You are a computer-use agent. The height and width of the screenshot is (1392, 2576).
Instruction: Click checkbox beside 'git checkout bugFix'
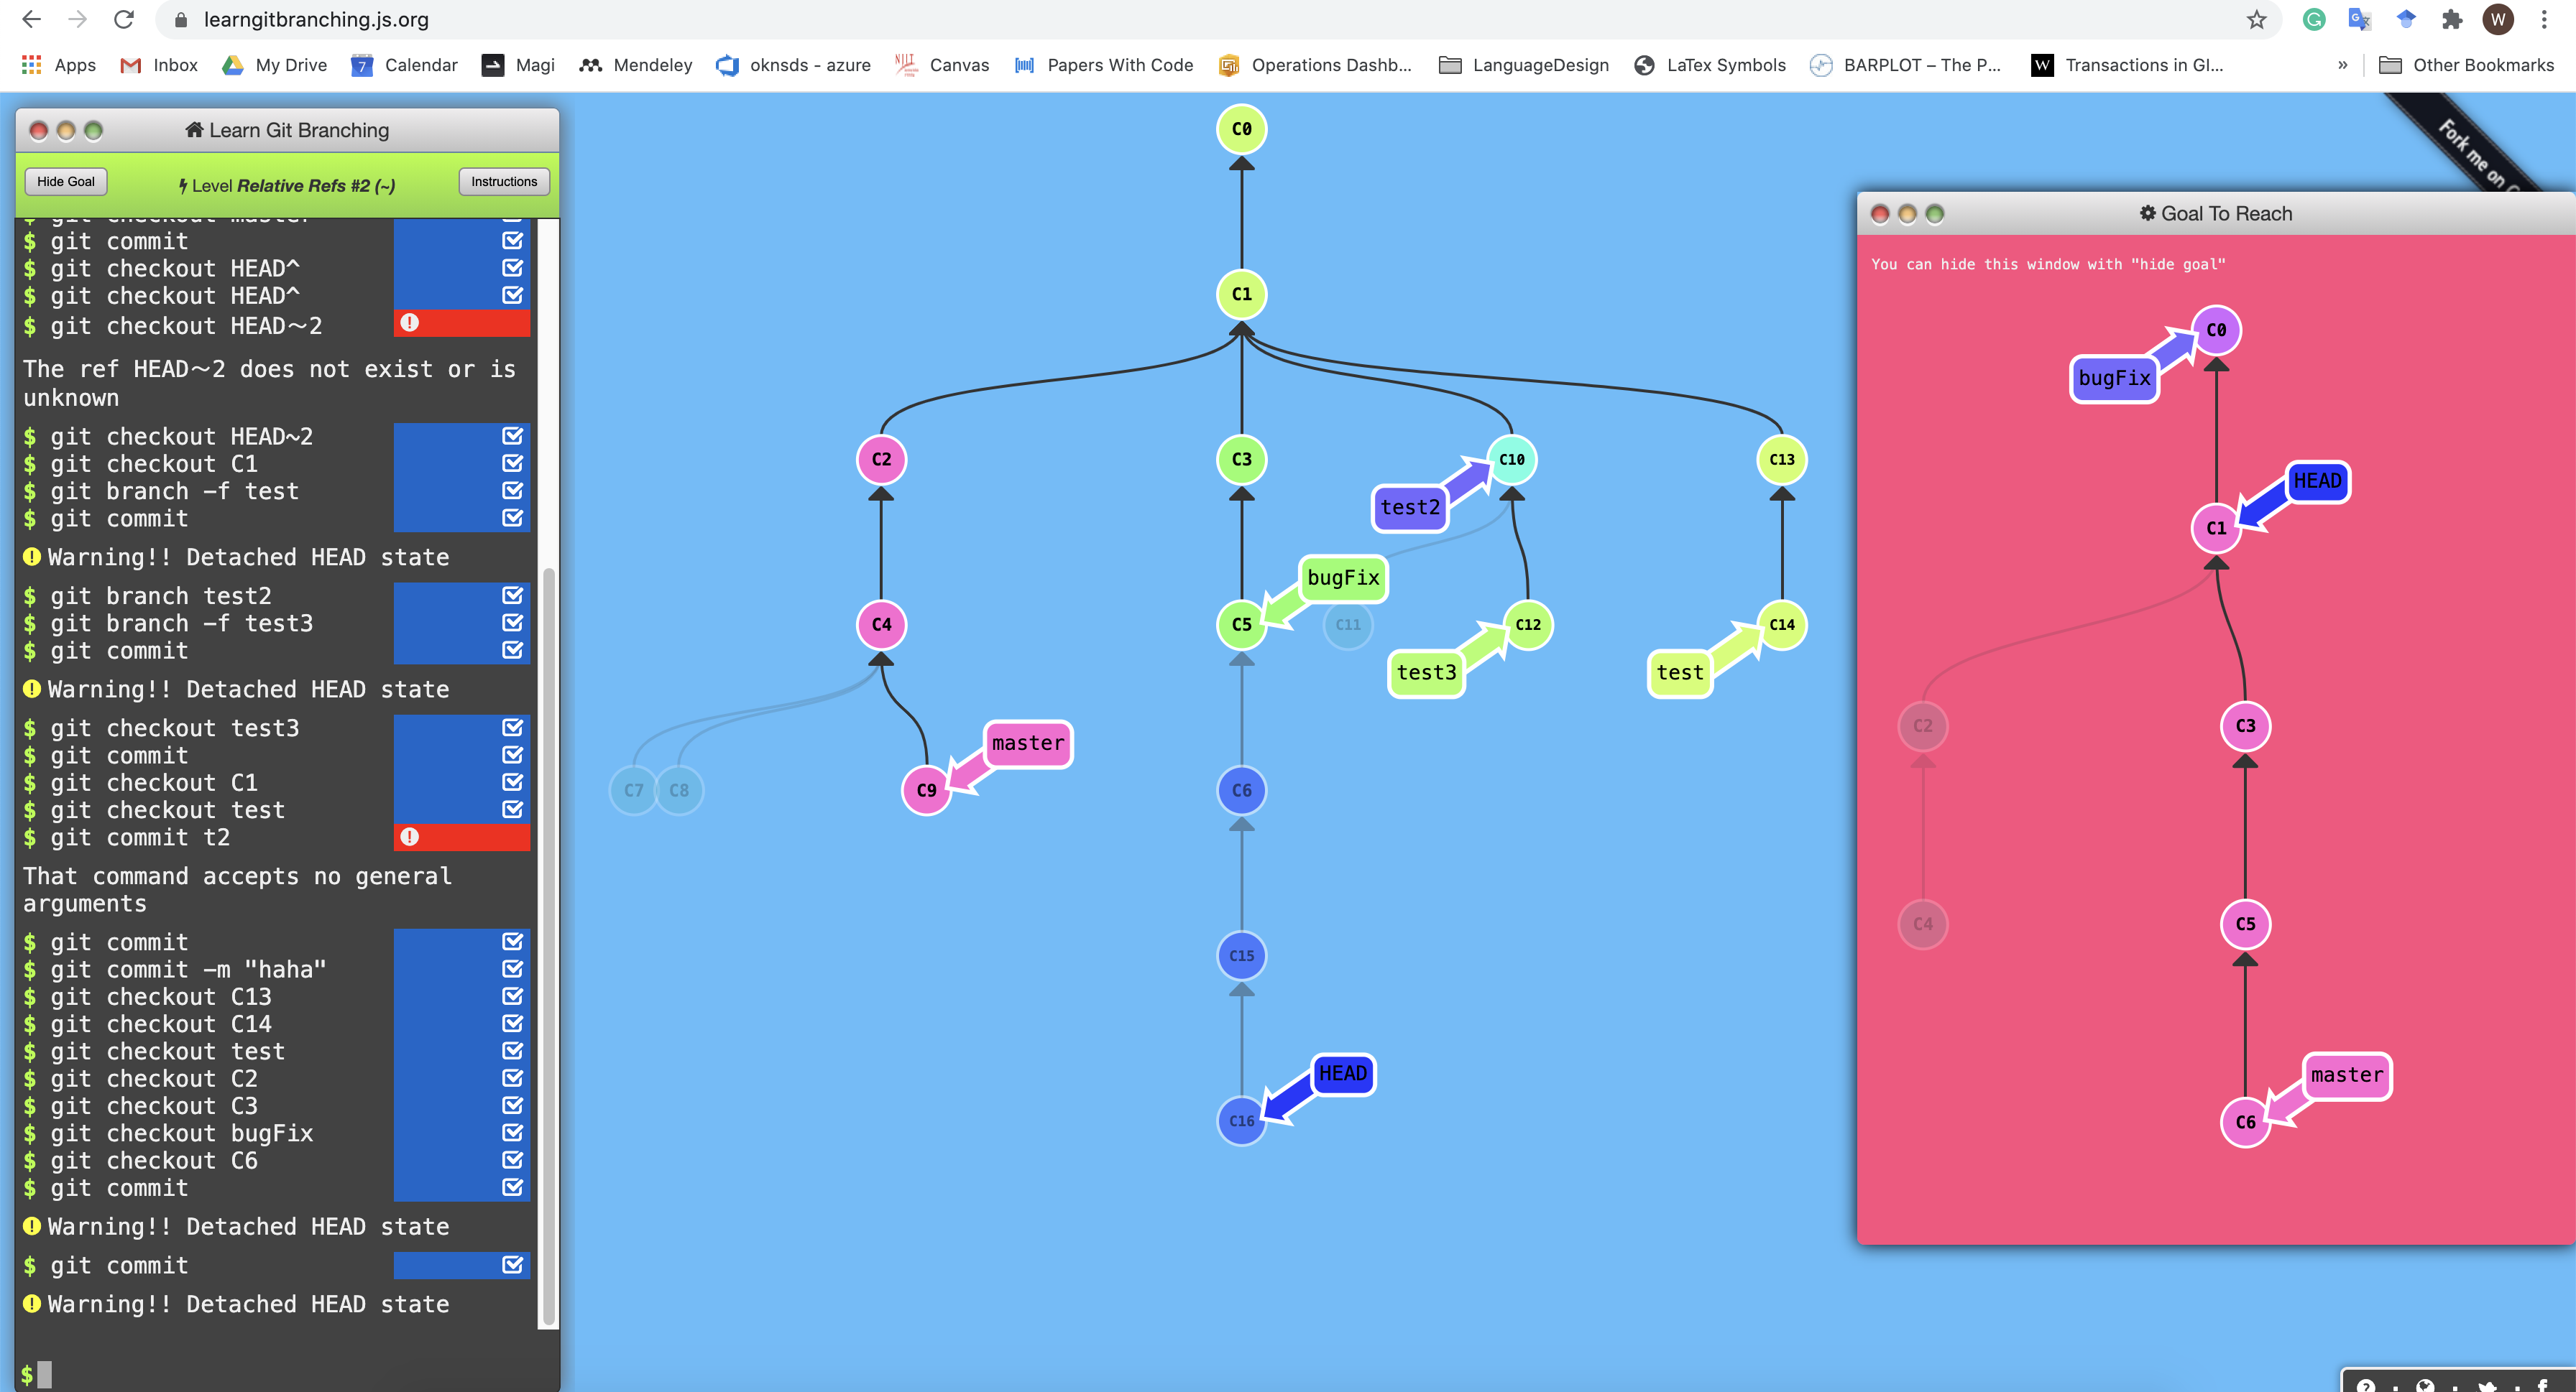[513, 1133]
